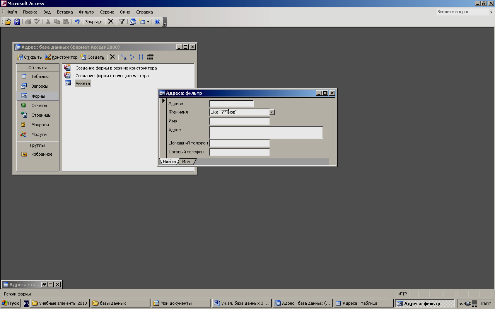Image resolution: width=495 pixels, height=309 pixels.
Task: Click the scissors cut icon
Action: [x=48, y=22]
